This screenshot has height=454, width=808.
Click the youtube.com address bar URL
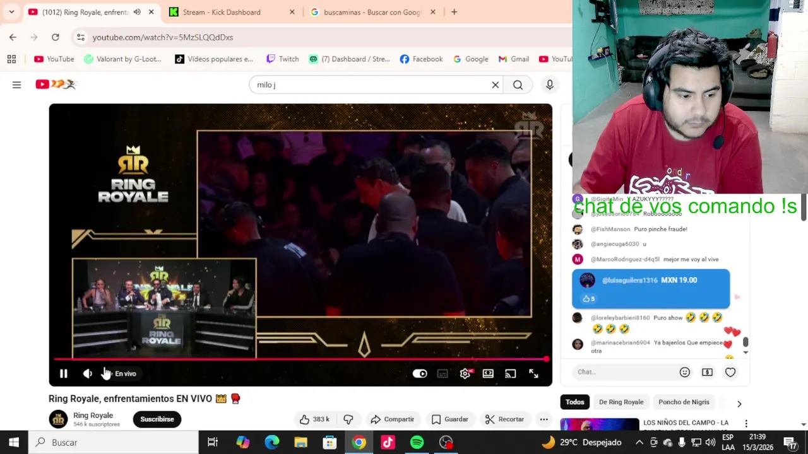(163, 37)
